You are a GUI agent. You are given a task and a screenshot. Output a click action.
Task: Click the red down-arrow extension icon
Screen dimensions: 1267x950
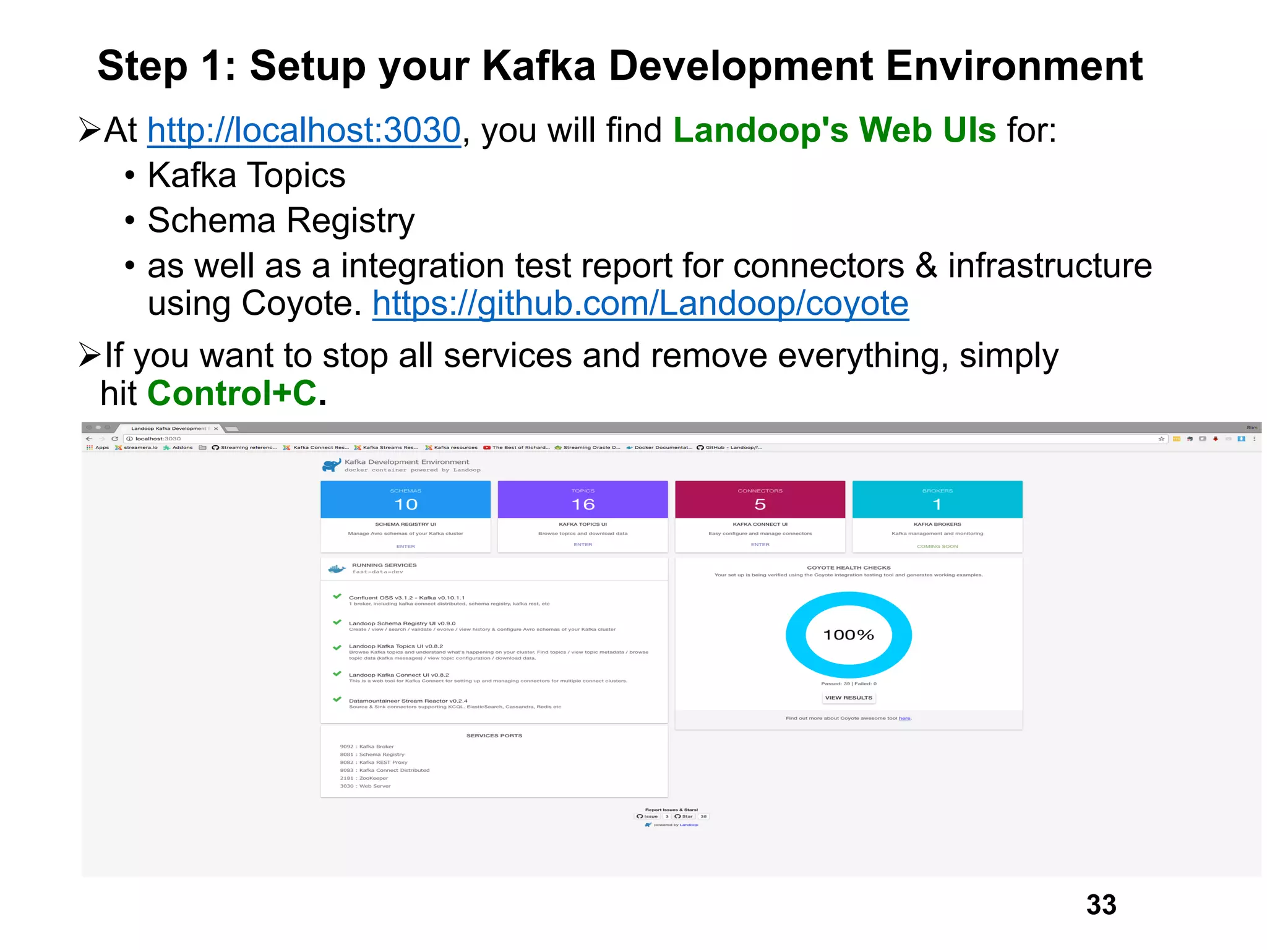point(1216,439)
